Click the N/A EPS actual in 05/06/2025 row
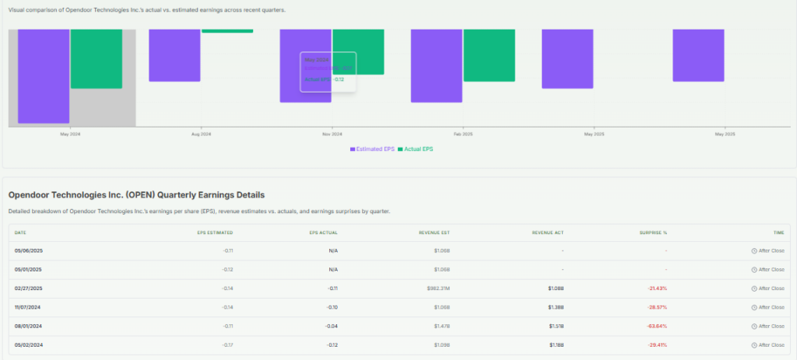The image size is (797, 360). (x=333, y=251)
